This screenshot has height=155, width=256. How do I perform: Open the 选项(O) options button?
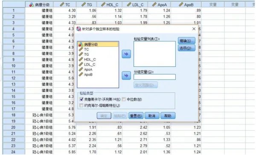click(186, 48)
